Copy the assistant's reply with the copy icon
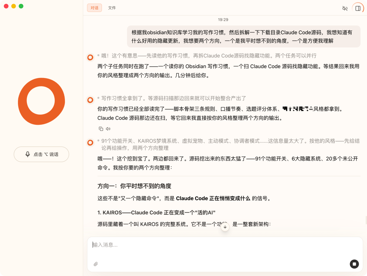367x276 pixels. point(100,129)
